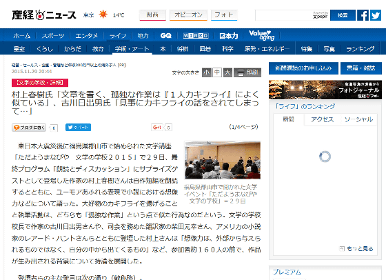Screen dimensions: 386x280
Task: Click the 14℃ temperature text
Action: point(119,15)
